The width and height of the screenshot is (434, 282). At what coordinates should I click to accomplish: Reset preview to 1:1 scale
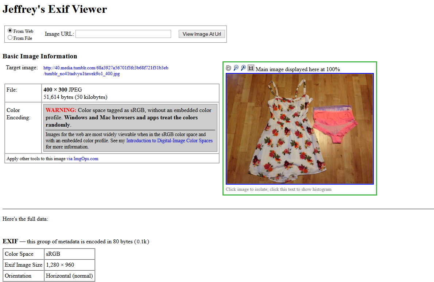251,68
